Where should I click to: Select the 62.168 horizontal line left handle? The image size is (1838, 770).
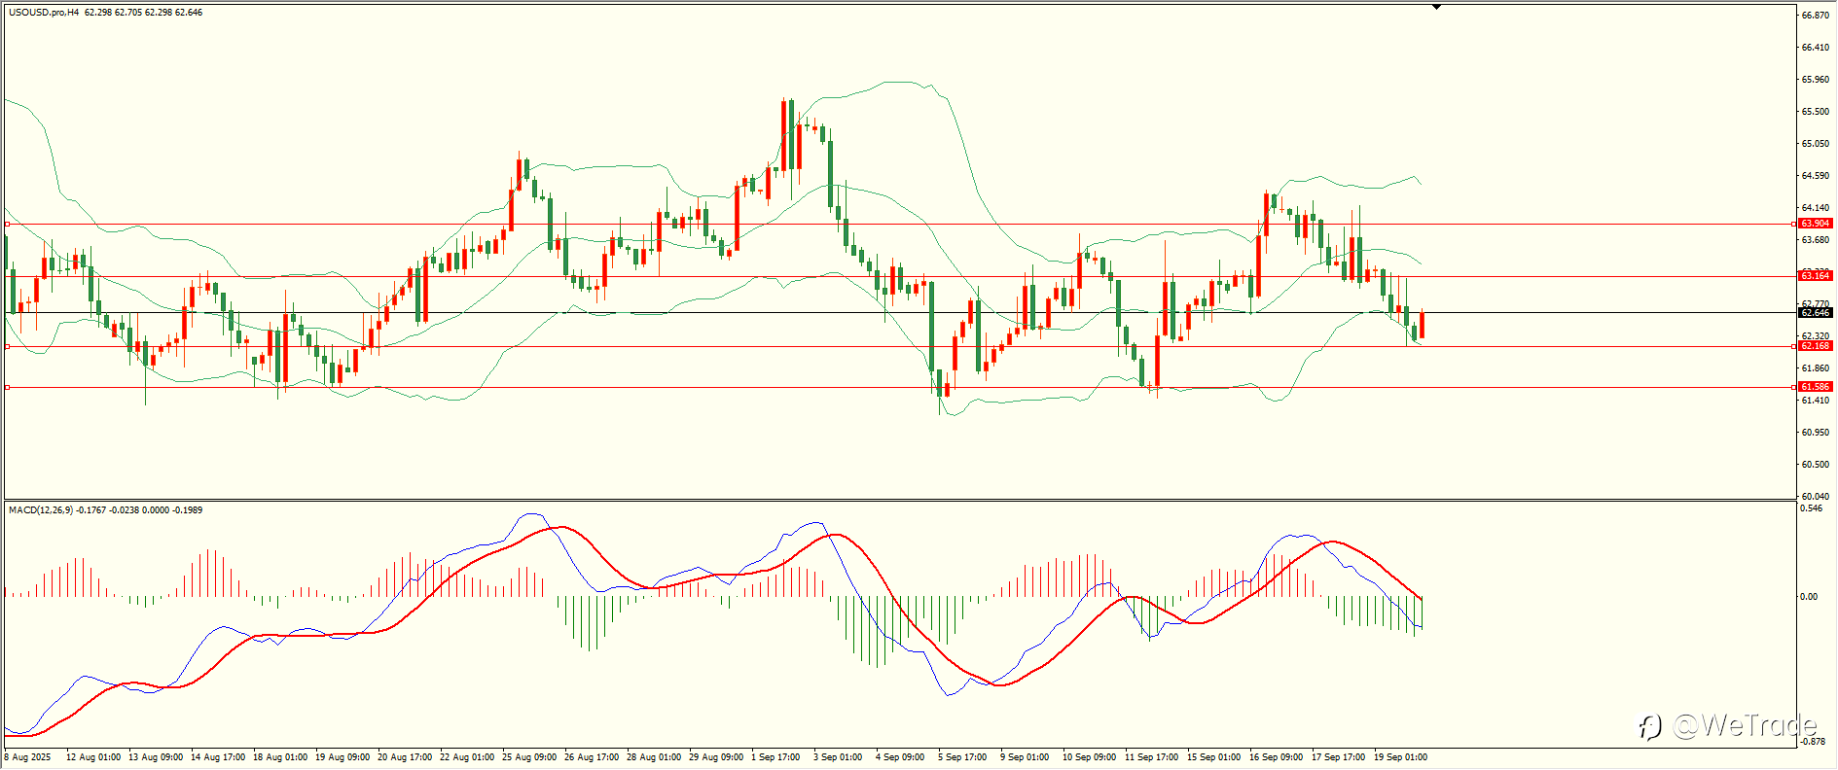(8, 346)
